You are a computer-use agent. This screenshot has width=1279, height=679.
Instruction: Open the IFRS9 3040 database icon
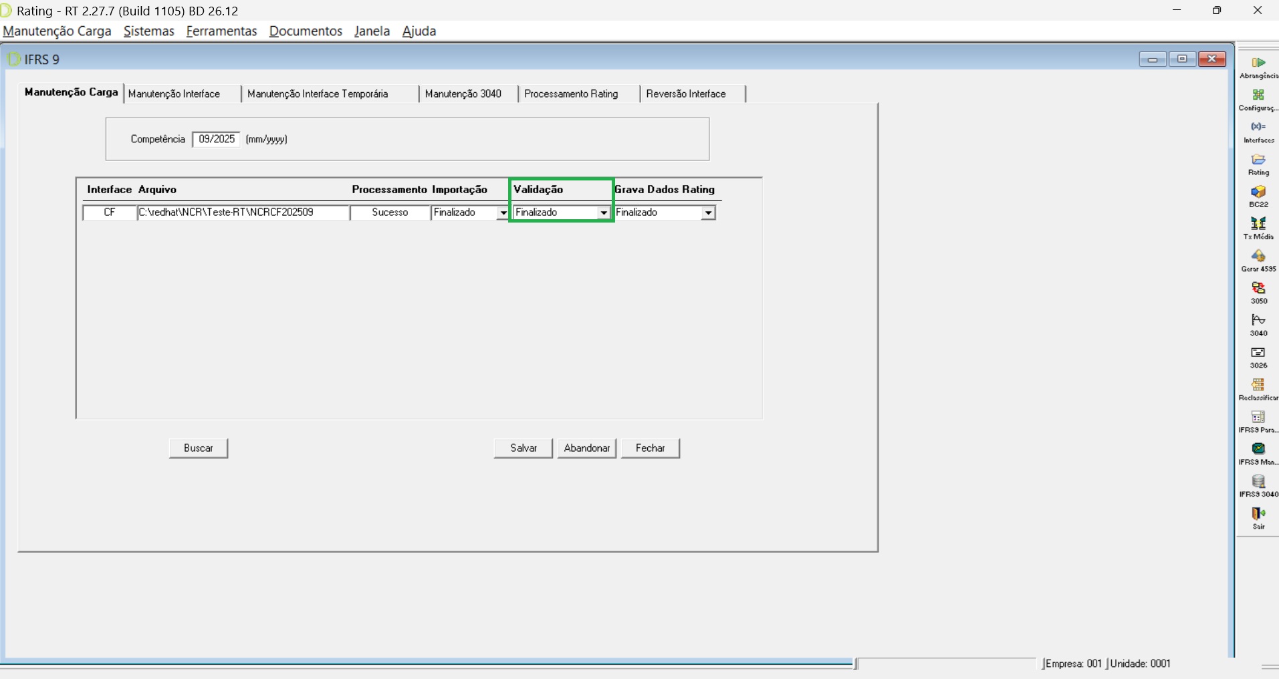tap(1258, 481)
